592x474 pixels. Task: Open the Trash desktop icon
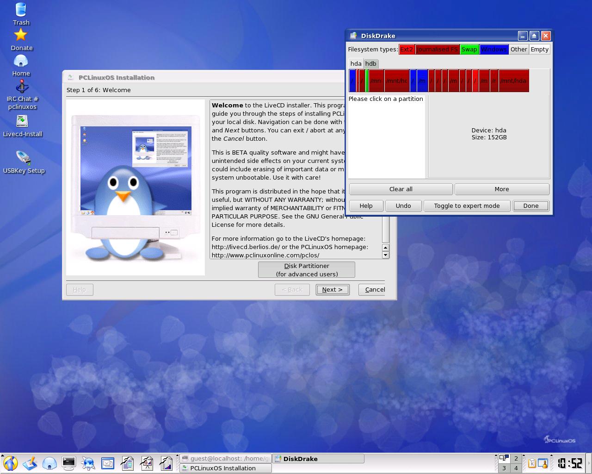(21, 14)
